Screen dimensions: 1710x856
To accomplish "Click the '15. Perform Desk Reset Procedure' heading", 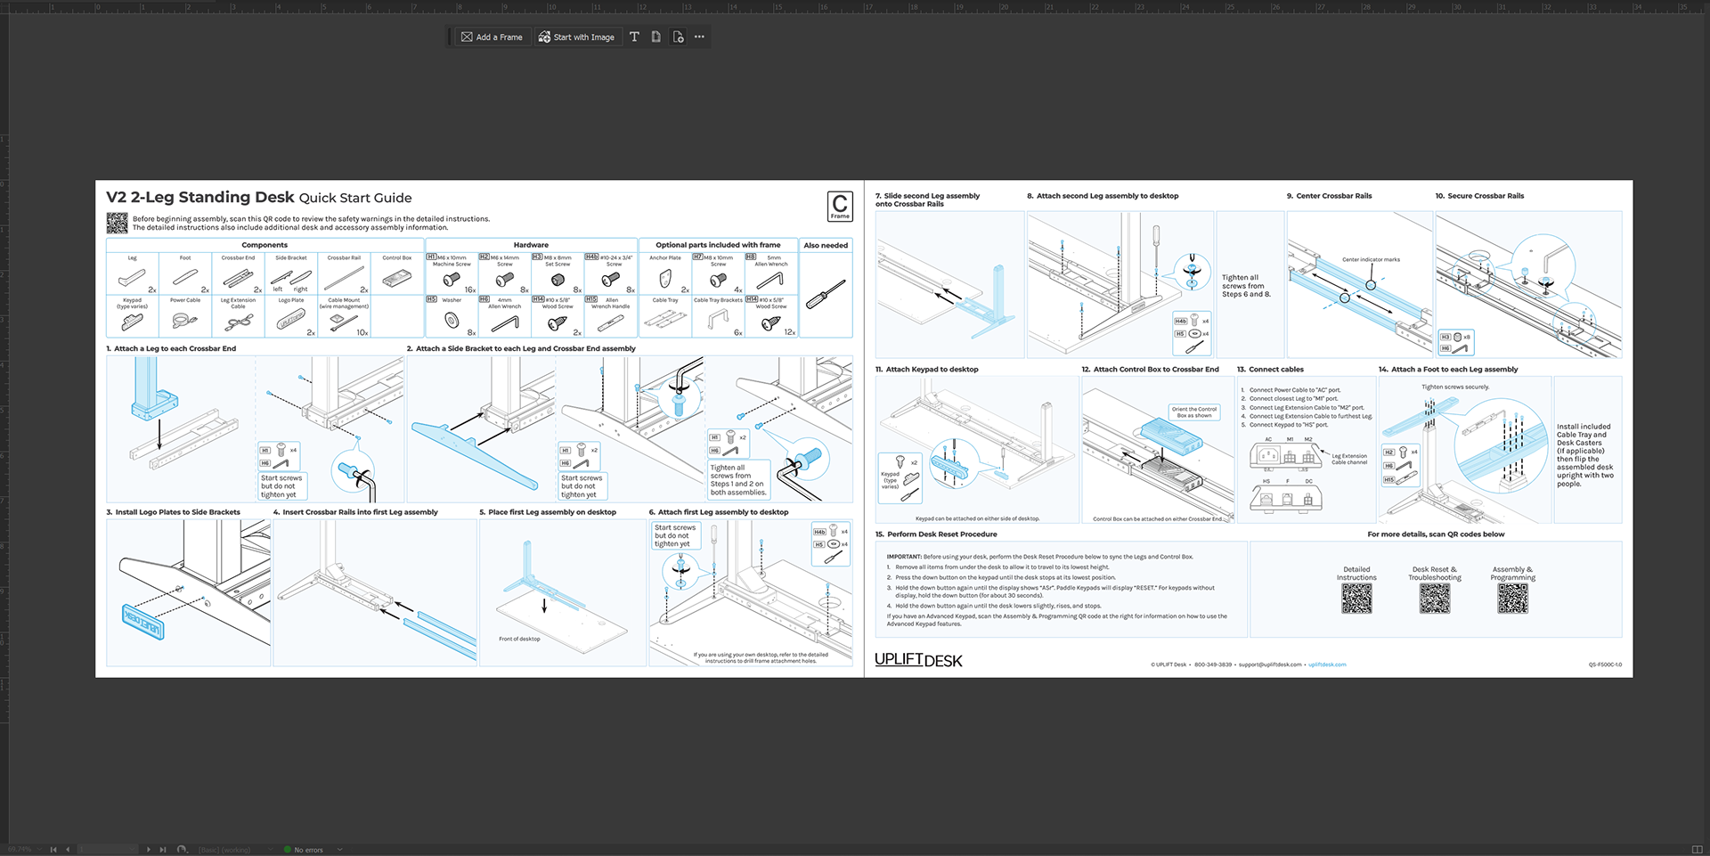I will (x=936, y=534).
